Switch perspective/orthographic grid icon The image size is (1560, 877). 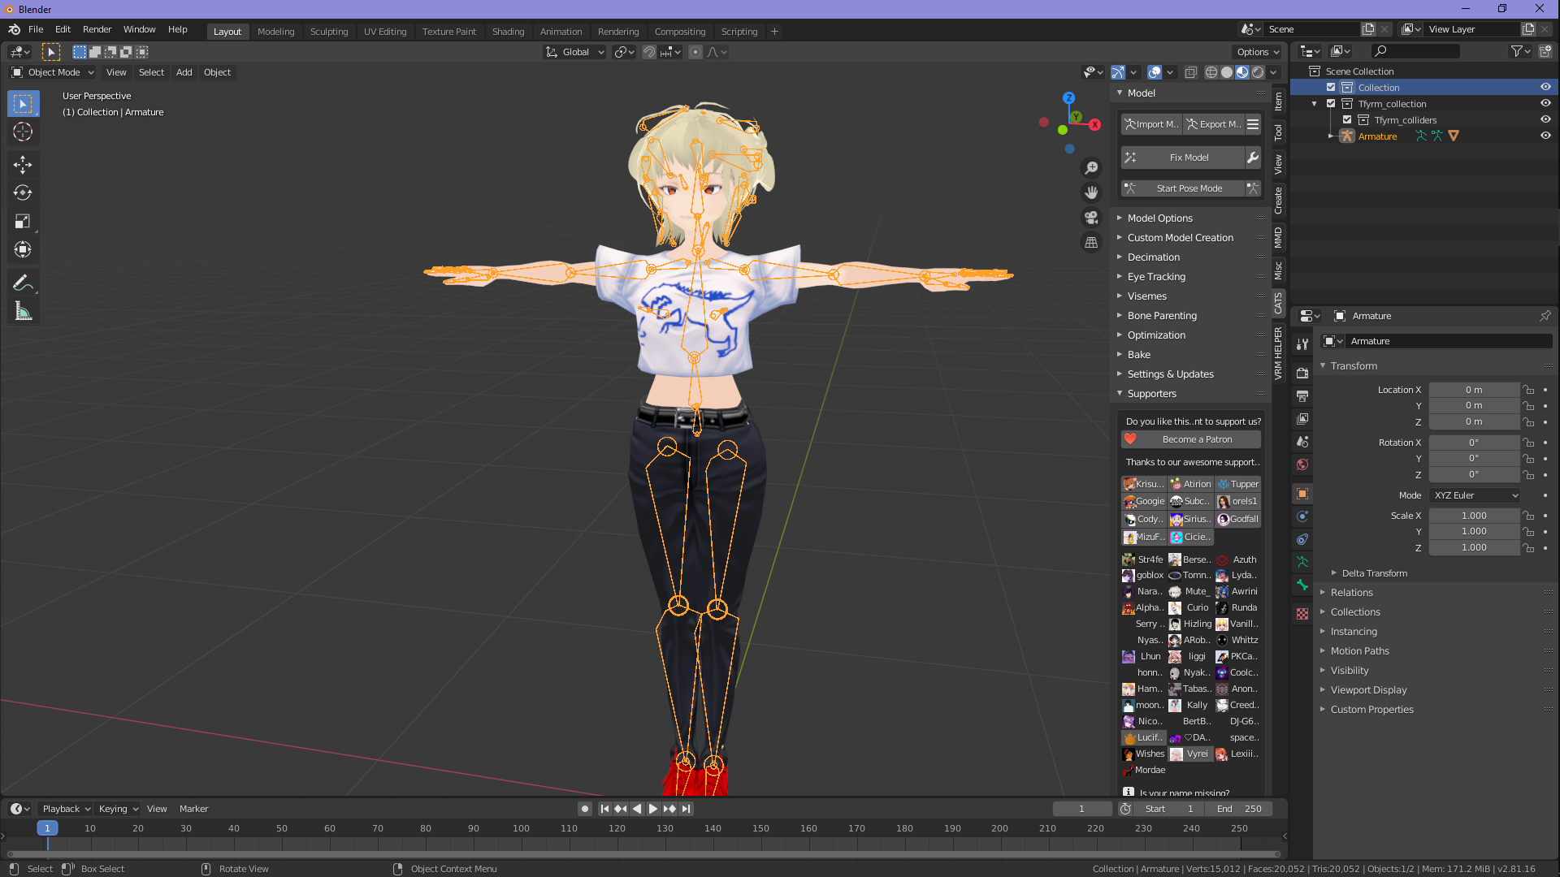point(1091,243)
